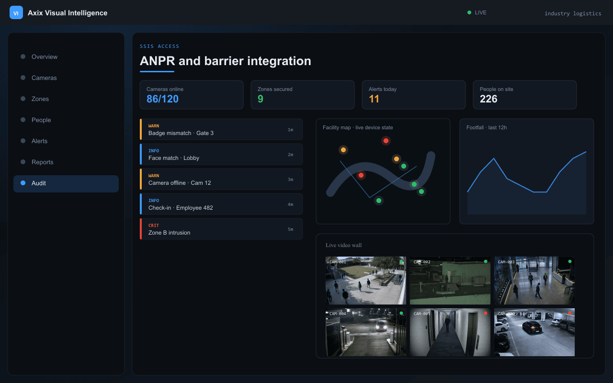Click the active Audit sidebar item
The height and width of the screenshot is (383, 613).
(x=66, y=183)
